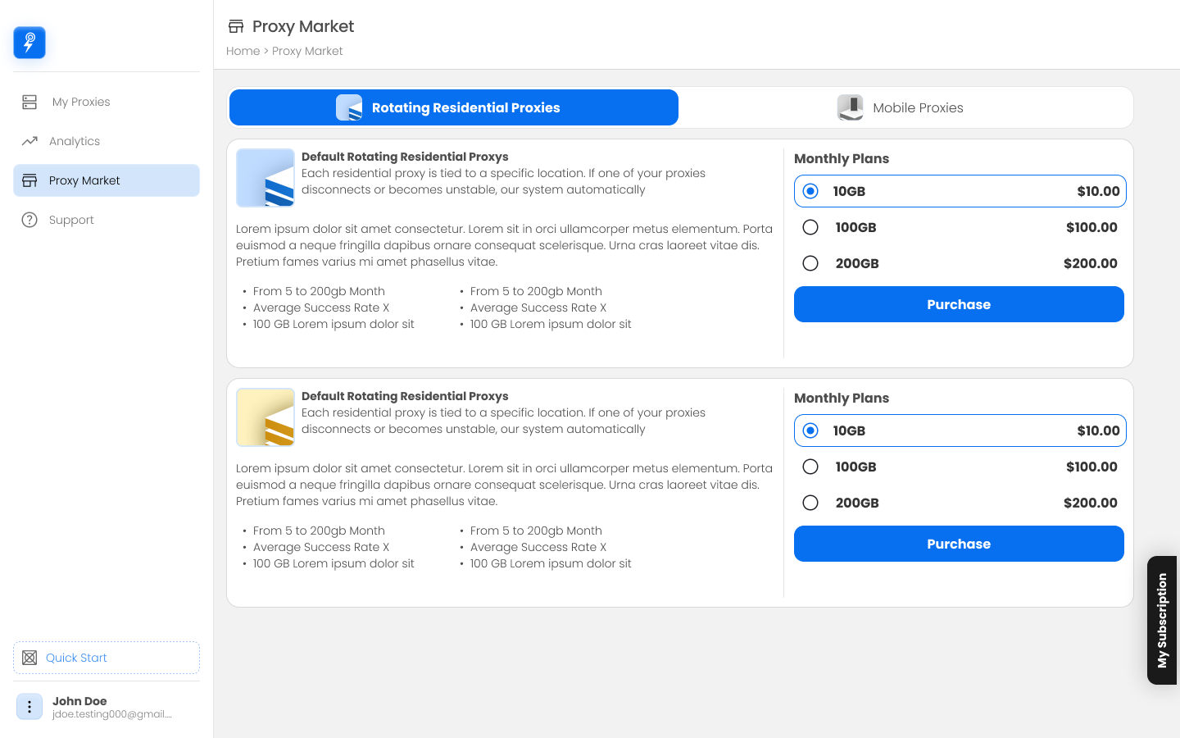Click the Mobile Proxies tab icon

850,107
